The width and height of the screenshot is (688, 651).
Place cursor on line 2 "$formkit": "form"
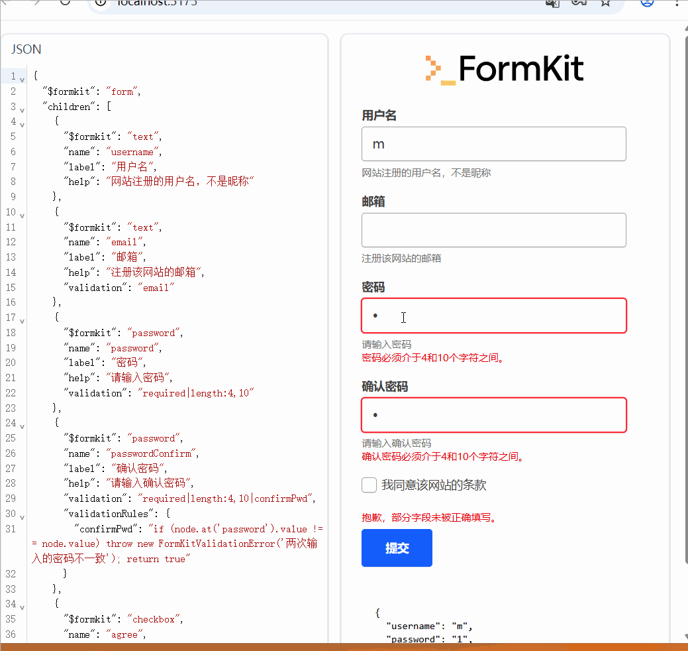coord(91,91)
